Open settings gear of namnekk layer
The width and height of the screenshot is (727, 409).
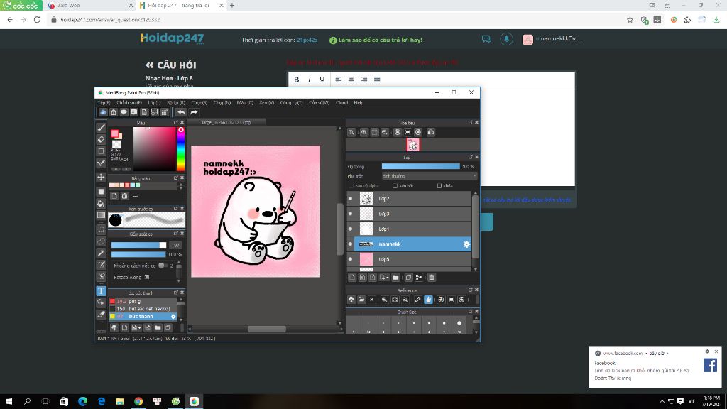coord(466,244)
